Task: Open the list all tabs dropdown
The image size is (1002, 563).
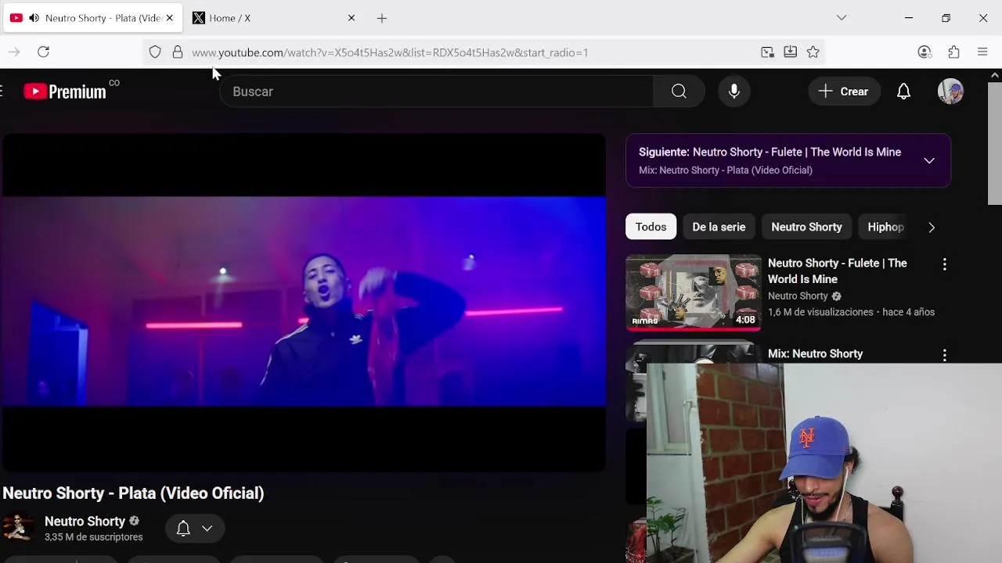Action: tap(842, 18)
